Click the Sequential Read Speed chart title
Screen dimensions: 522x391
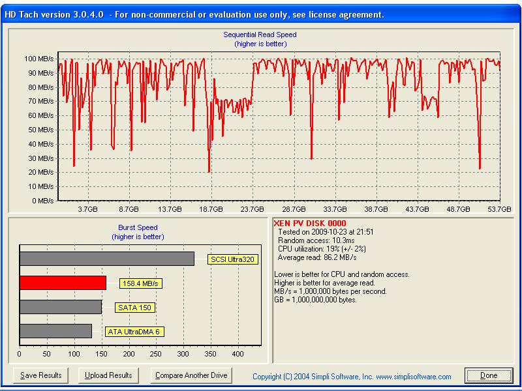(x=260, y=35)
